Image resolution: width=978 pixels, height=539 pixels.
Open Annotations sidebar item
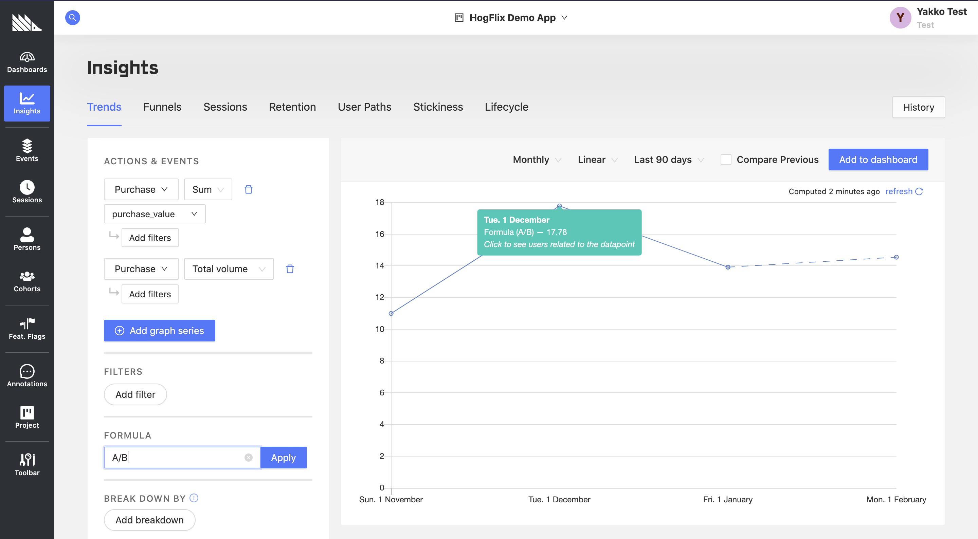(x=27, y=376)
